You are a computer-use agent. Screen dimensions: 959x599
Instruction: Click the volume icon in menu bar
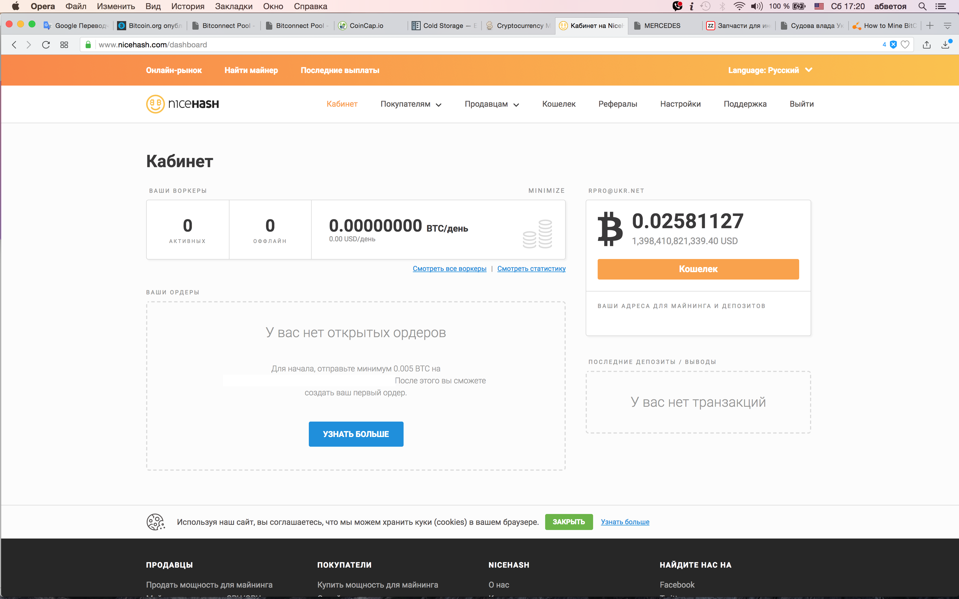[757, 6]
